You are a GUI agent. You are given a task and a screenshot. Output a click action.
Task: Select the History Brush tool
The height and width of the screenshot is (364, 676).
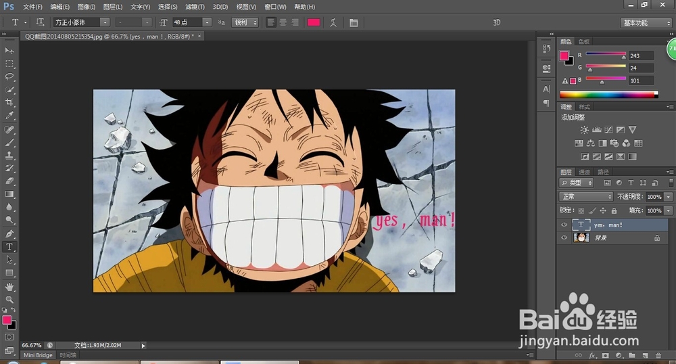click(9, 168)
